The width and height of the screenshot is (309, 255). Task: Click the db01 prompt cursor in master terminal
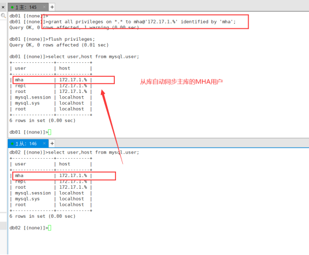point(50,132)
